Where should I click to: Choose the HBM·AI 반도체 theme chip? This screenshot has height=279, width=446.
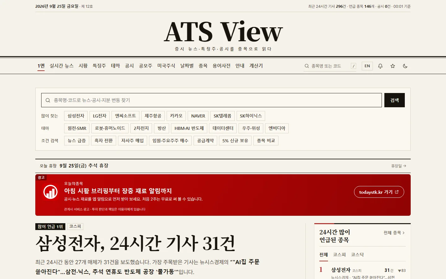click(x=189, y=128)
